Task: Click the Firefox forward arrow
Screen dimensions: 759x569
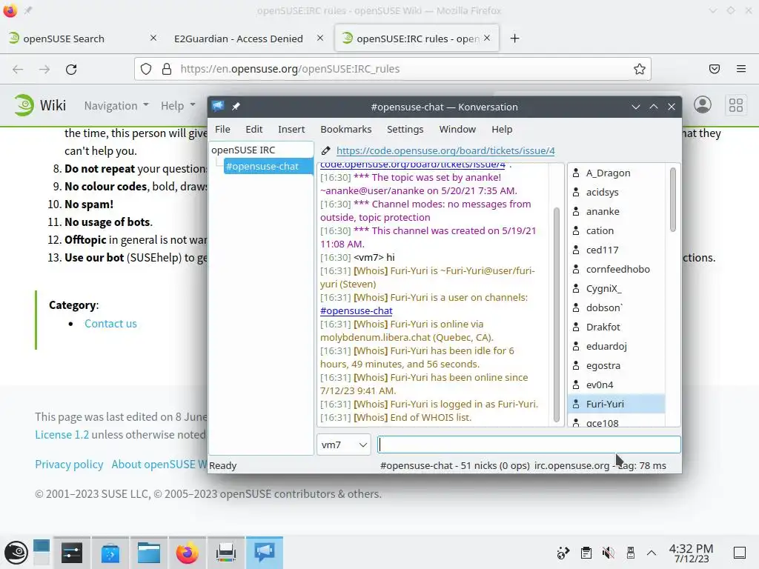Action: point(44,69)
